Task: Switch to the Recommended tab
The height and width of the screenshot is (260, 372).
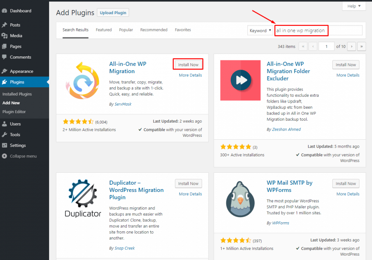Action: coord(154,30)
